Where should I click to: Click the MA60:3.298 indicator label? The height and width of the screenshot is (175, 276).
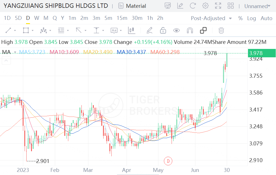pos(165,52)
